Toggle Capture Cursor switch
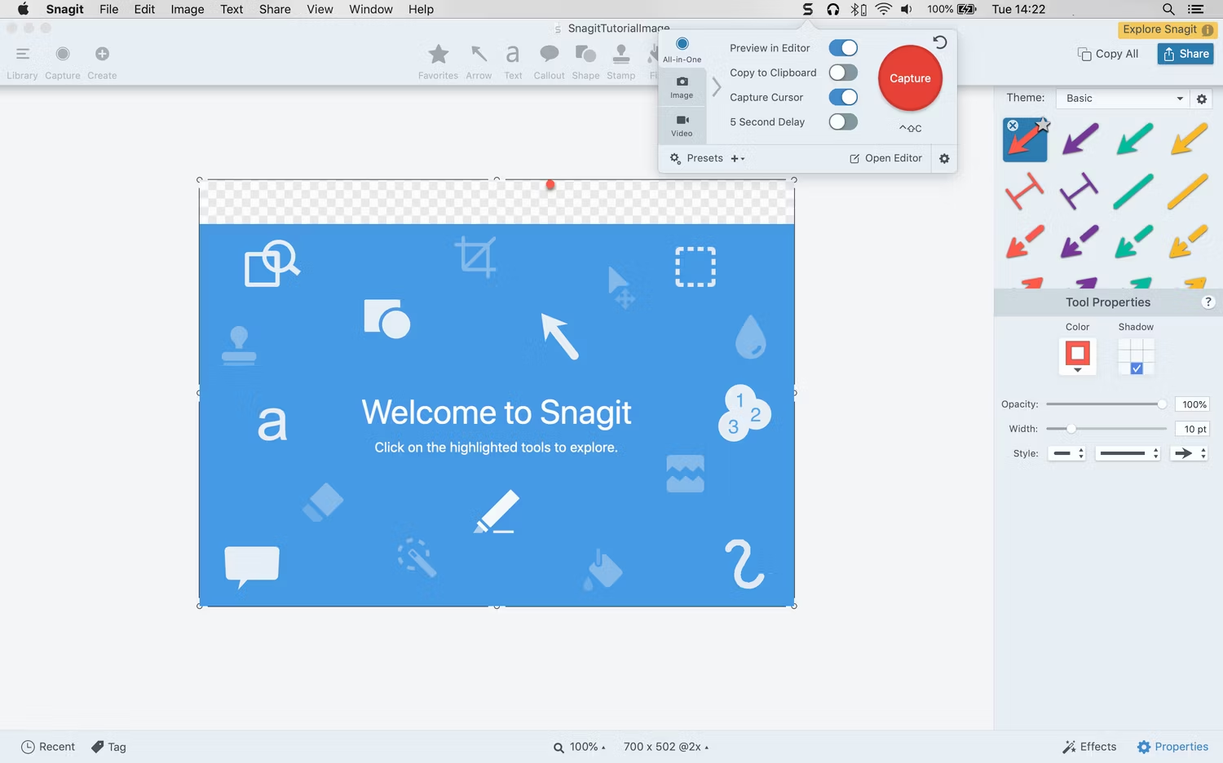1223x763 pixels. [843, 97]
